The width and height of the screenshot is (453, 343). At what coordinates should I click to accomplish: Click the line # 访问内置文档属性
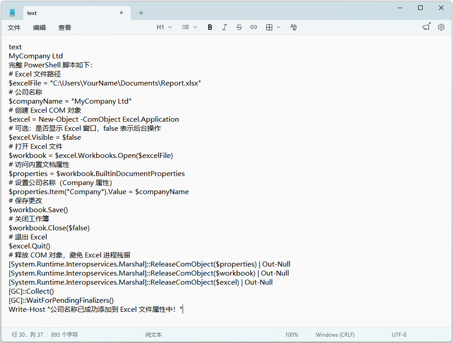pyautogui.click(x=39, y=164)
